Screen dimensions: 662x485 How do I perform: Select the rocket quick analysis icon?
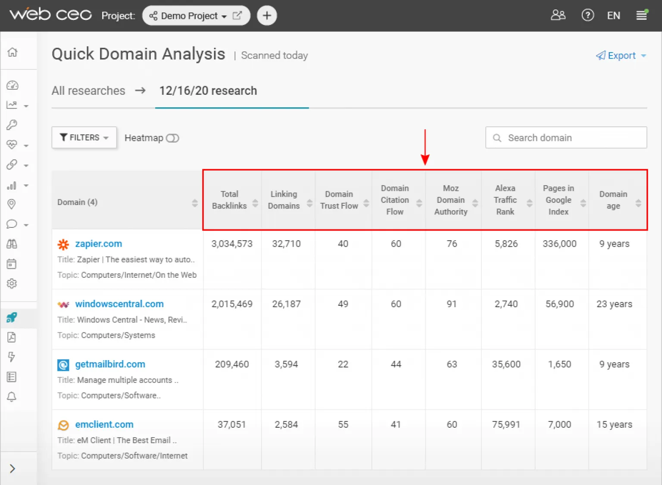(x=12, y=318)
